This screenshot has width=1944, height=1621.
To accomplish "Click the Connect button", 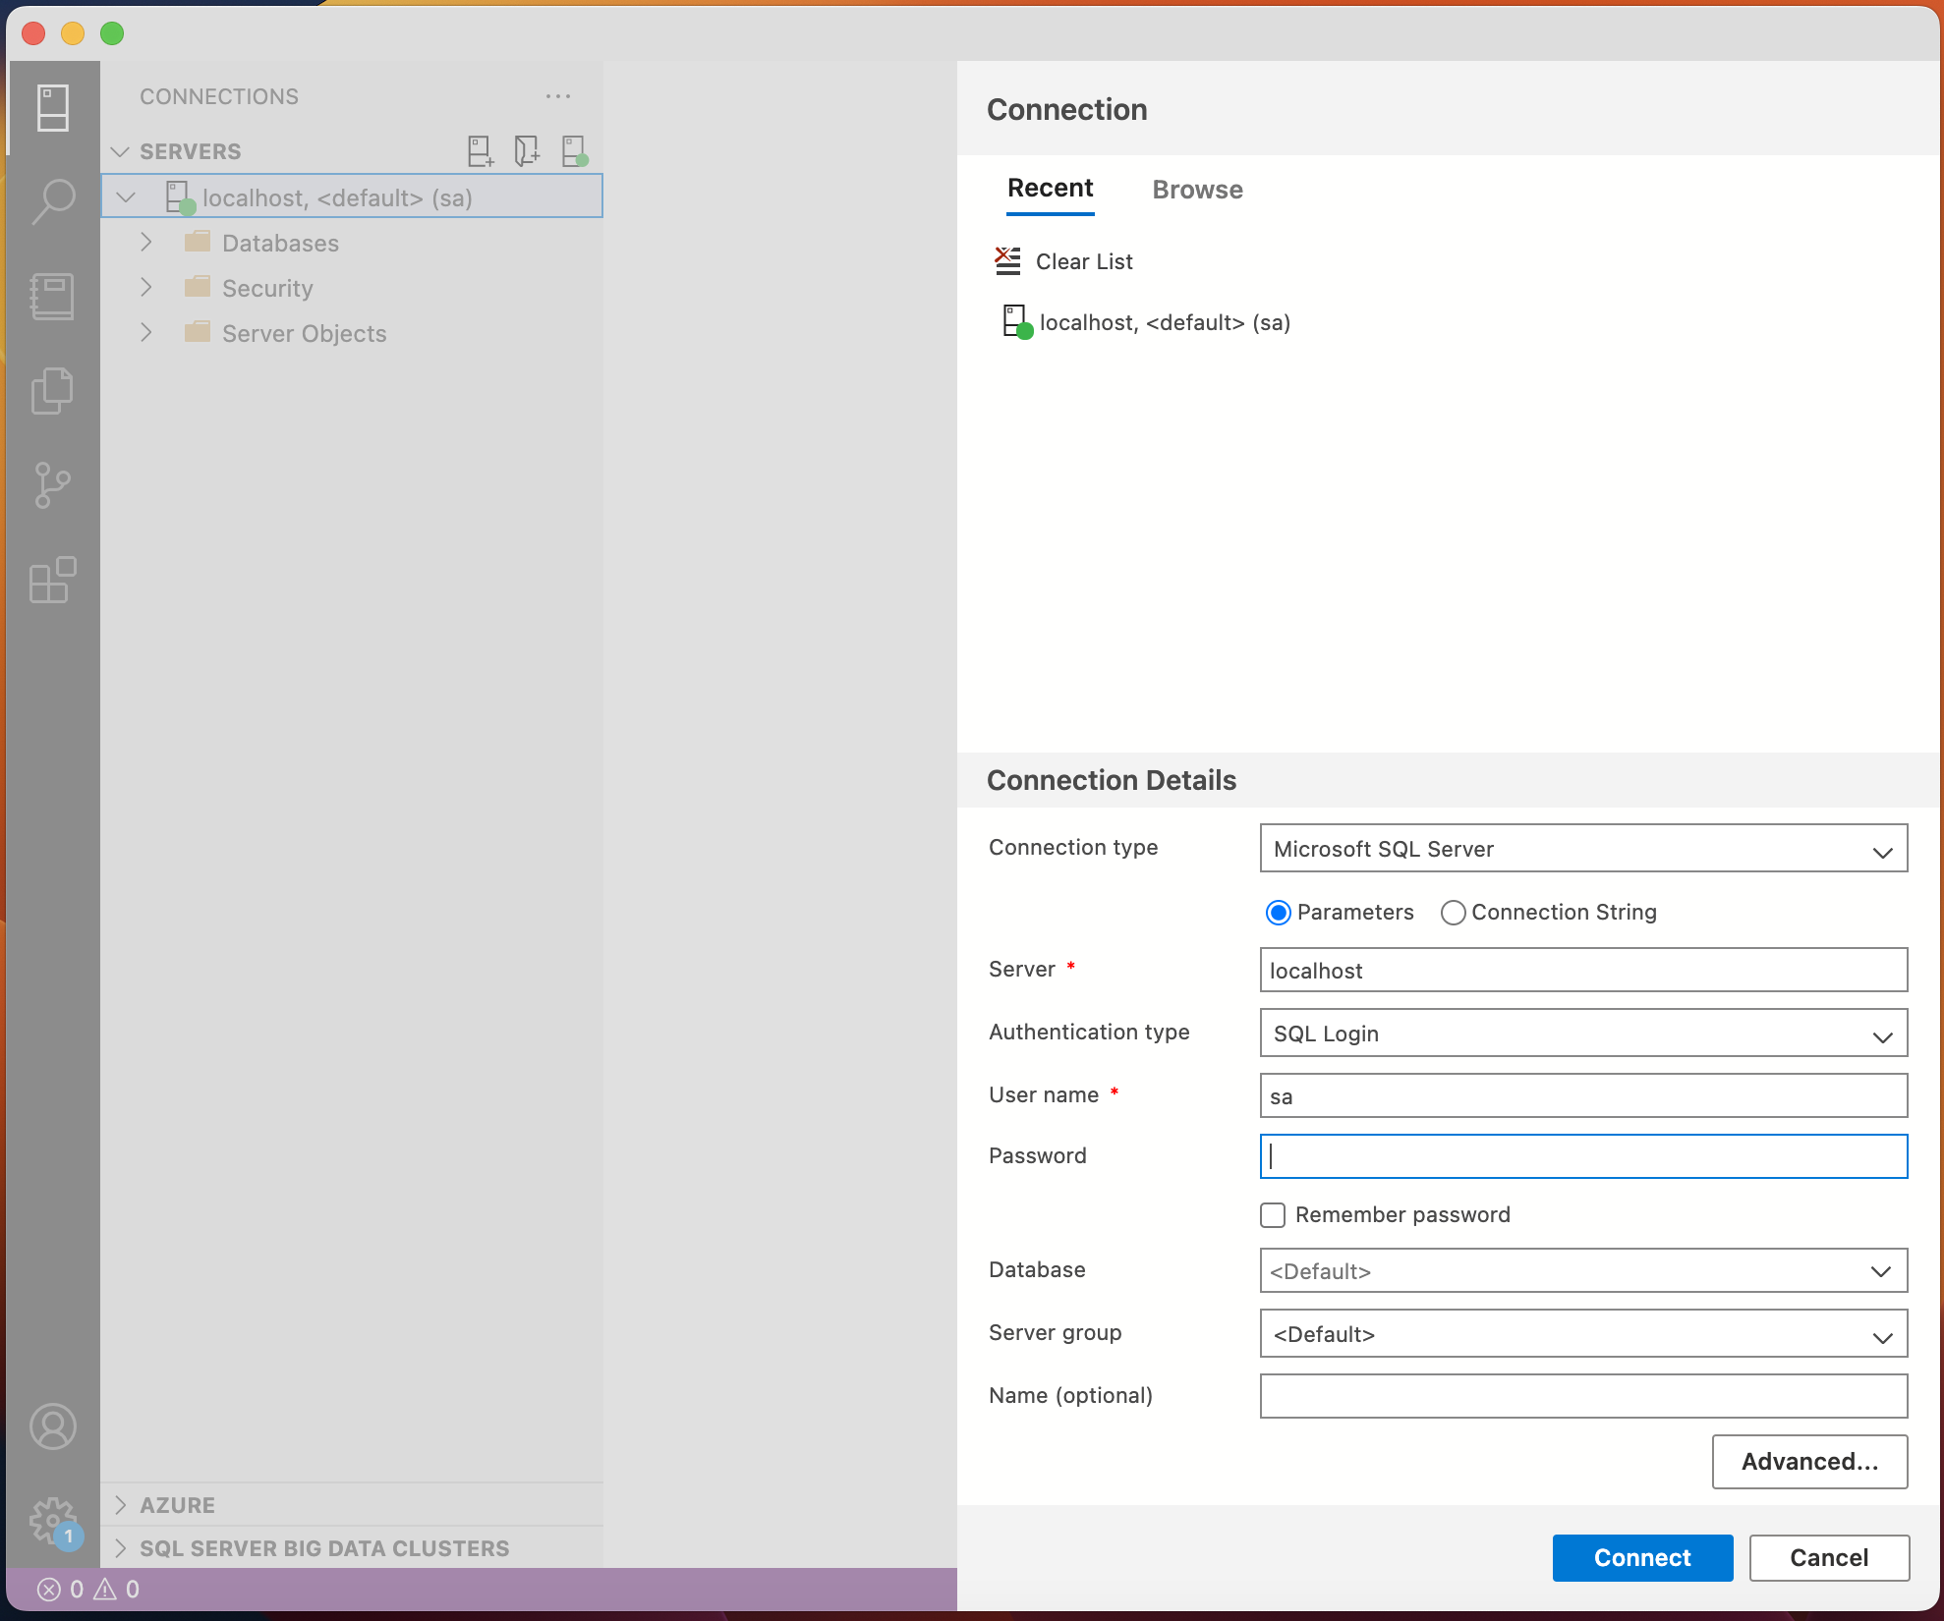I will (1641, 1558).
